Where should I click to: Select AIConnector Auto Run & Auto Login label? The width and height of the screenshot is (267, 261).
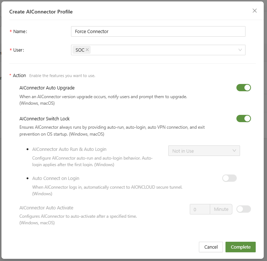(69, 149)
